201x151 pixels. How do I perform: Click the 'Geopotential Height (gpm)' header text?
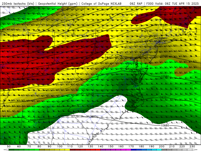(x=58, y=4)
